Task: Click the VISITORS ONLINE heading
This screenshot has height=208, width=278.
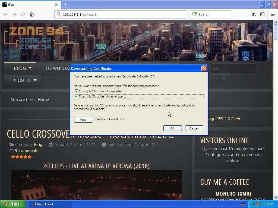Action: (224, 140)
